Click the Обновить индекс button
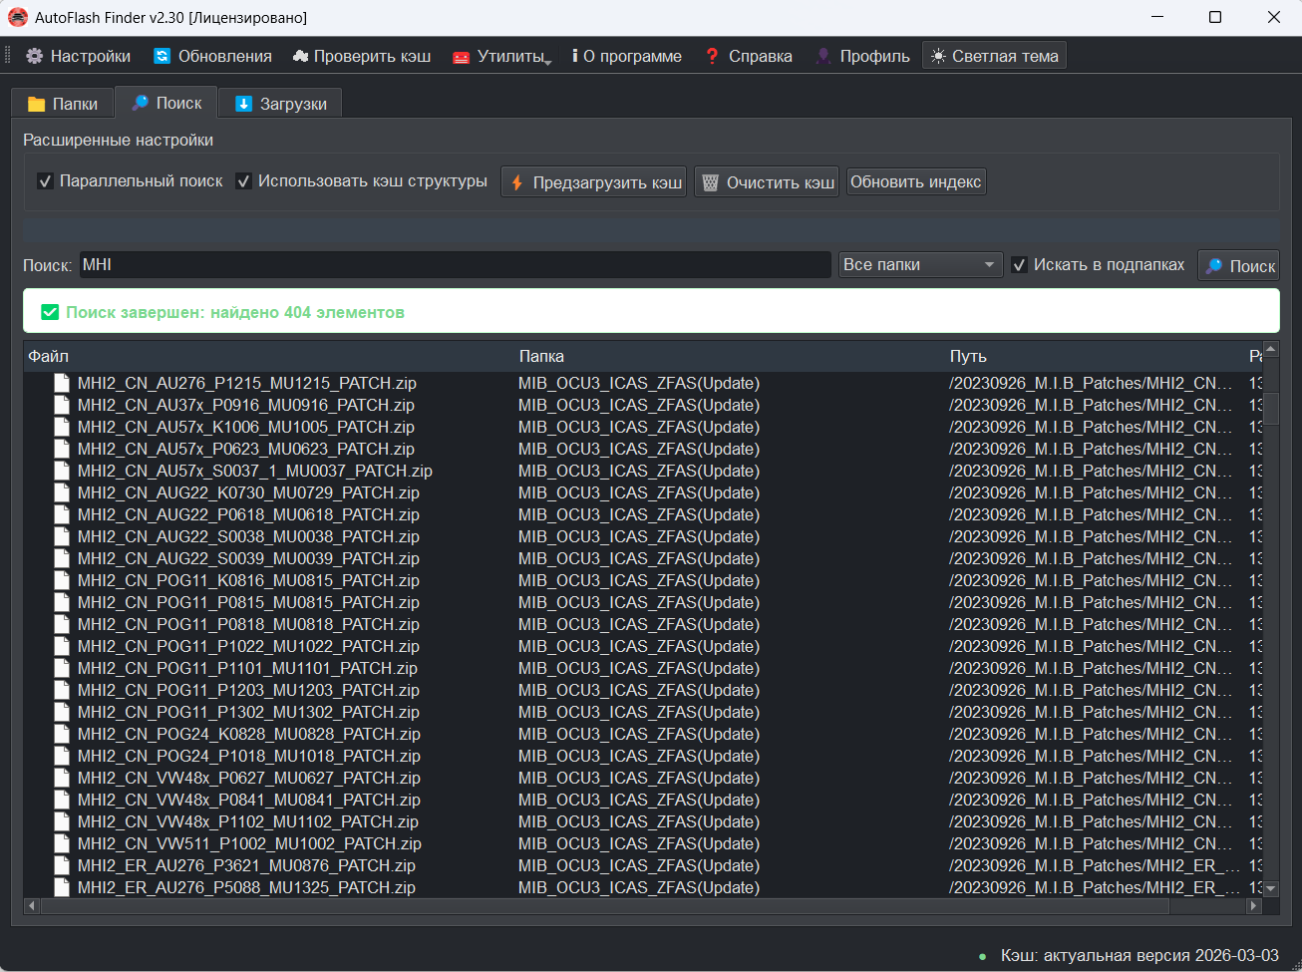1302x972 pixels. (915, 181)
